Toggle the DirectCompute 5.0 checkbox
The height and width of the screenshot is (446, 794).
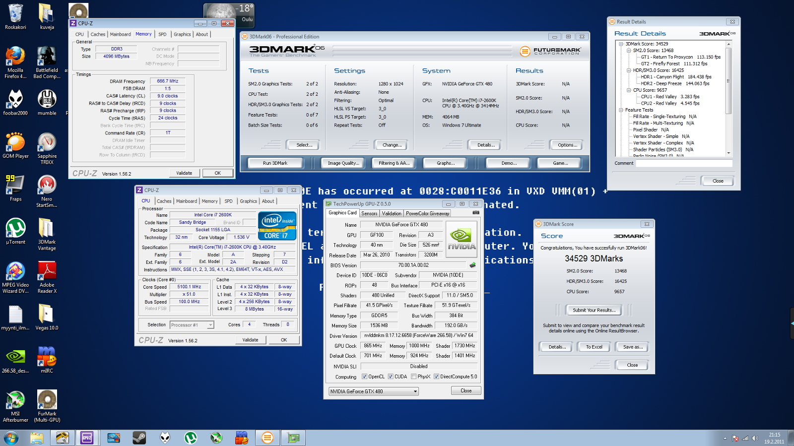point(436,377)
